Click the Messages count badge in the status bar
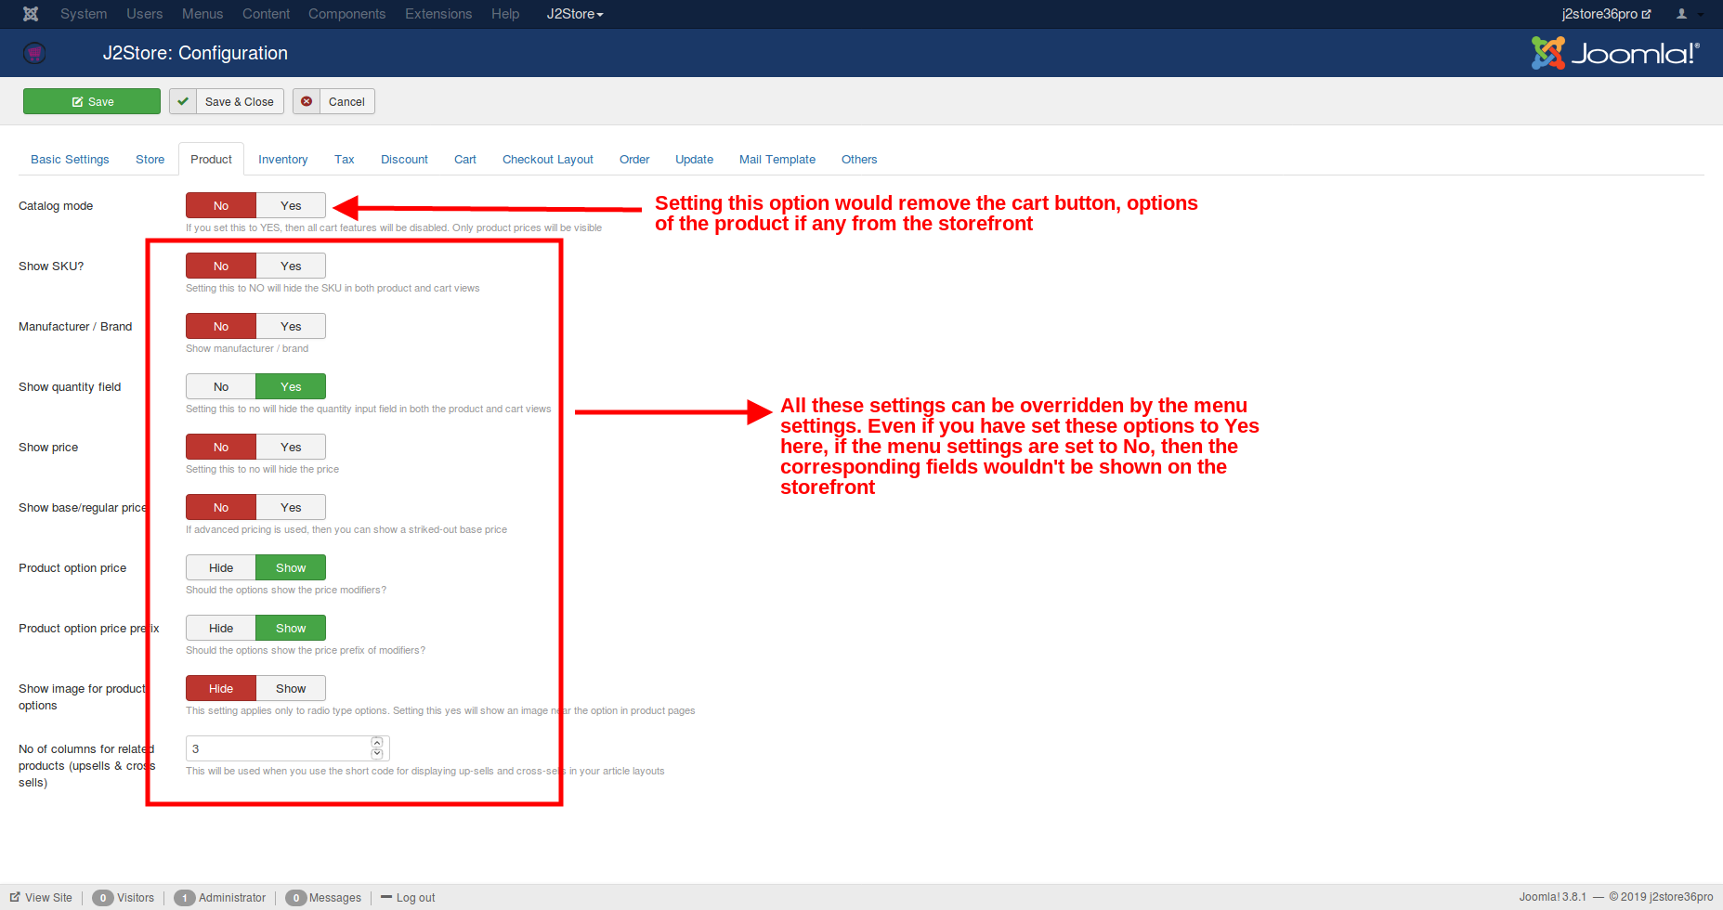Viewport: 1723px width, 910px height. [x=295, y=898]
